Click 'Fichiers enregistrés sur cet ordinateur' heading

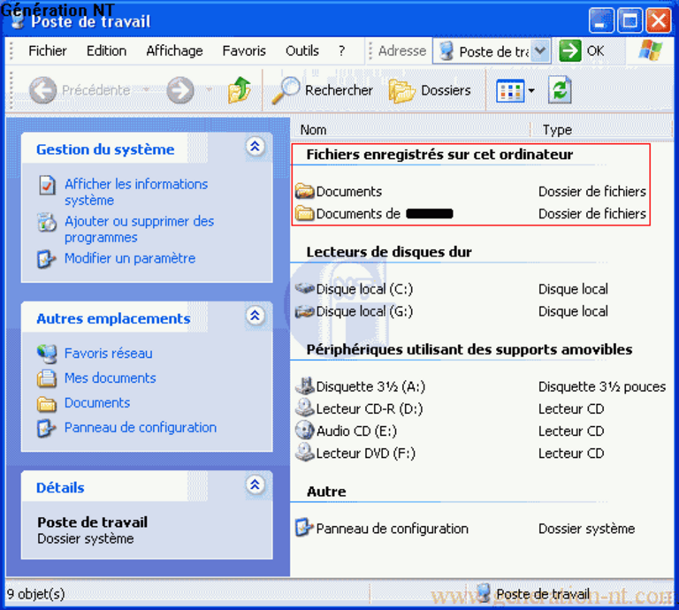439,154
